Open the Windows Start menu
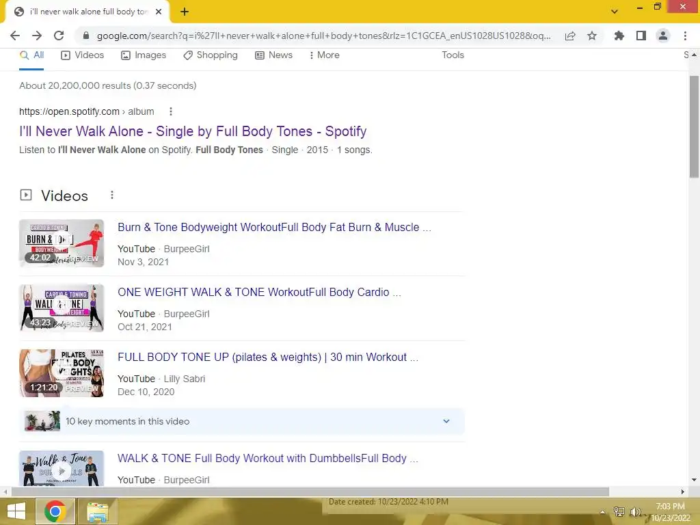700x525 pixels. point(16,511)
